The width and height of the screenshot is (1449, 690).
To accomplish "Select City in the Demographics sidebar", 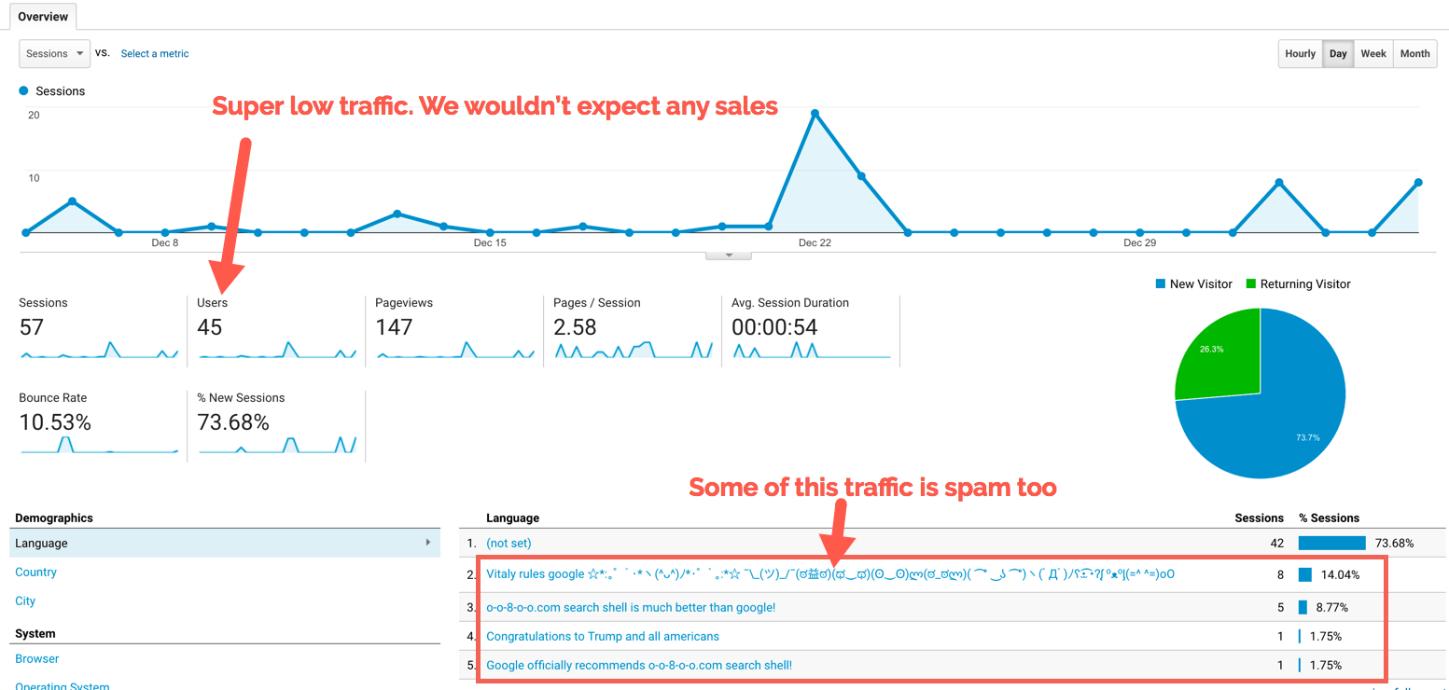I will point(24,600).
